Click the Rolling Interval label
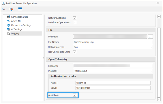Image resolution: width=163 pixels, height=104 pixels. (x=56, y=47)
